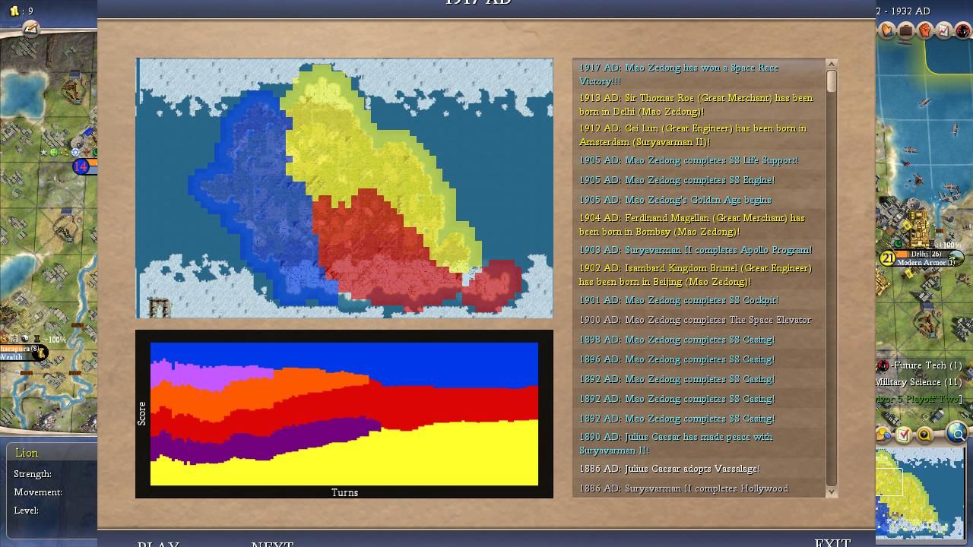Click the chat bubbles icon above the minimap
Screen dimensions: 973x547
click(884, 435)
